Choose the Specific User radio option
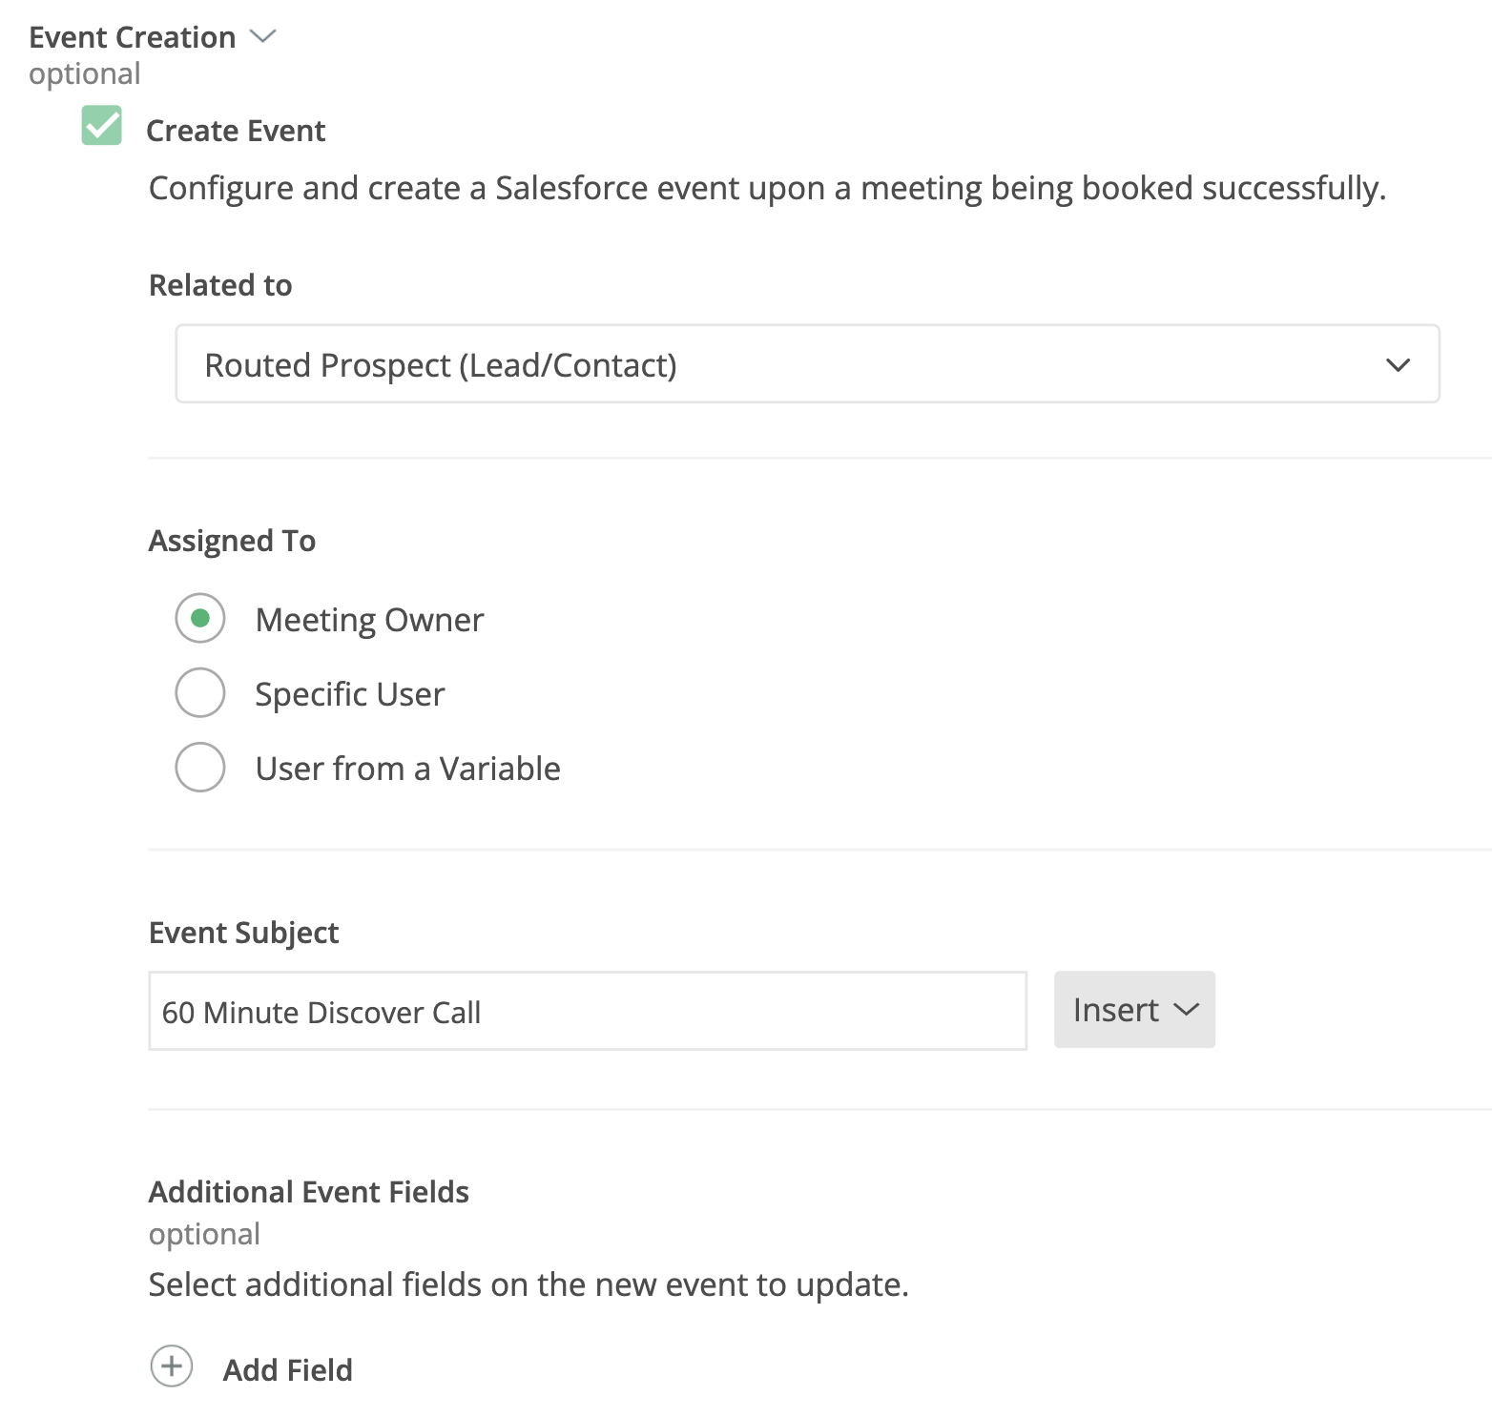The height and width of the screenshot is (1417, 1492). 200,692
